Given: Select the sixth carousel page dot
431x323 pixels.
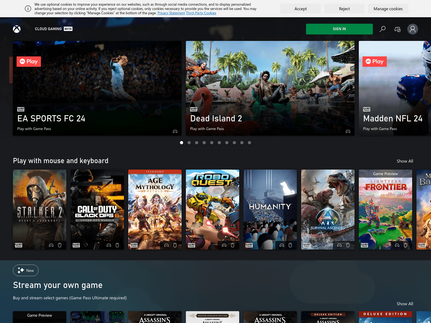Looking at the screenshot, I should (x=219, y=143).
